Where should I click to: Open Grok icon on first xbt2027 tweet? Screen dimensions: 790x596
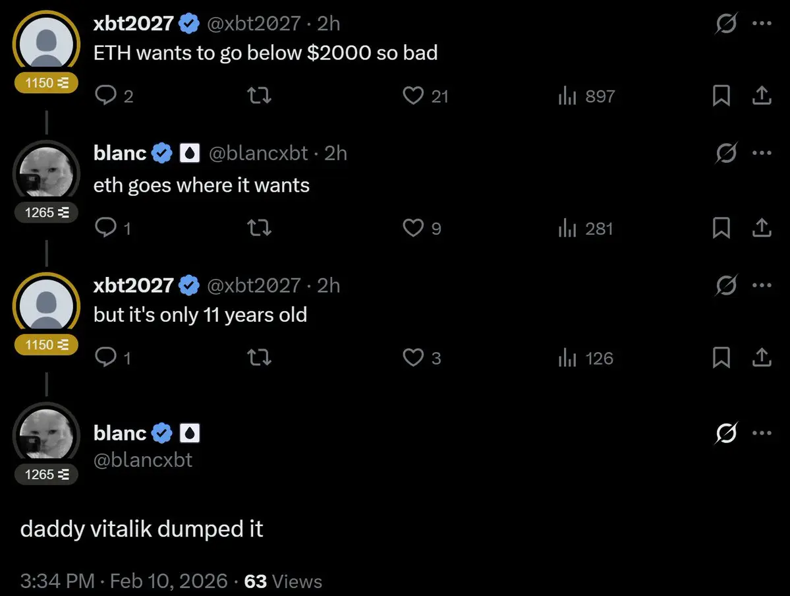(x=726, y=24)
